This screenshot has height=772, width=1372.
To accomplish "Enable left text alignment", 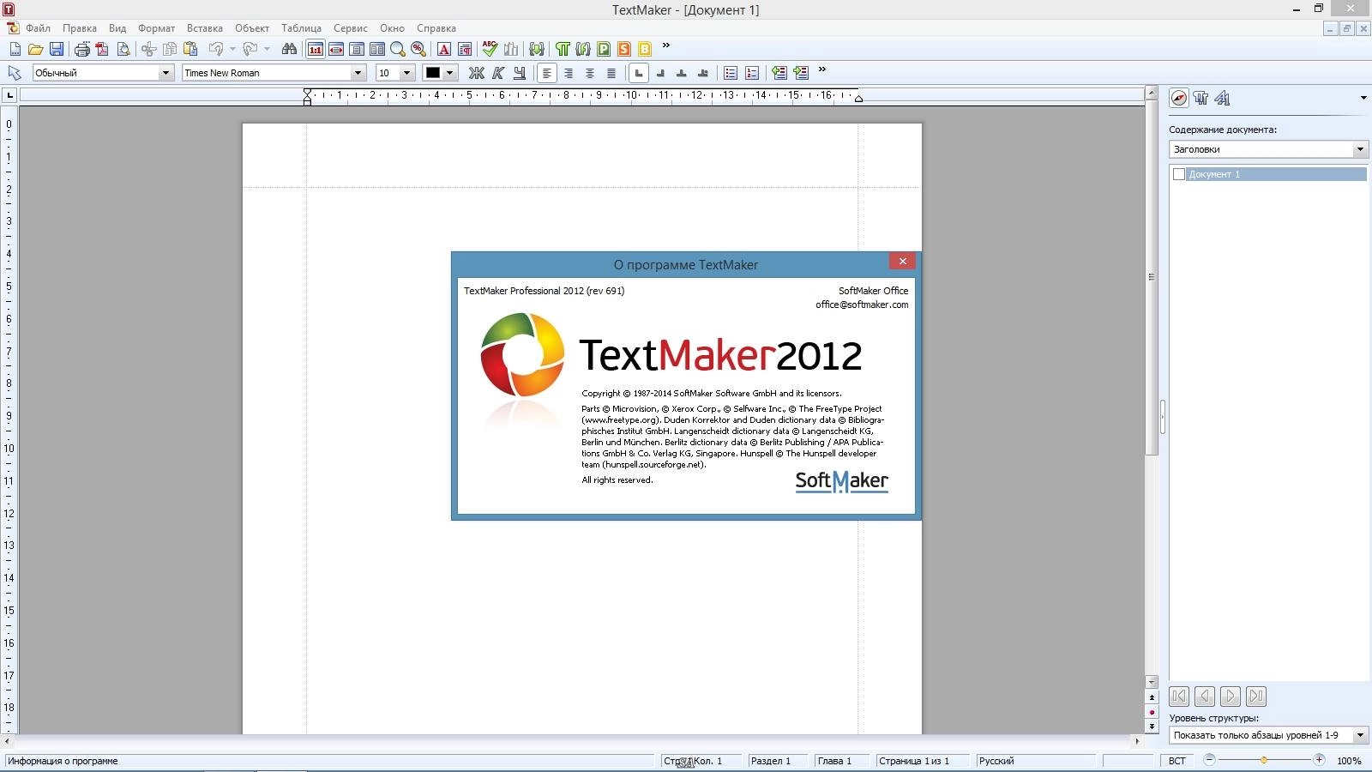I will [x=547, y=73].
